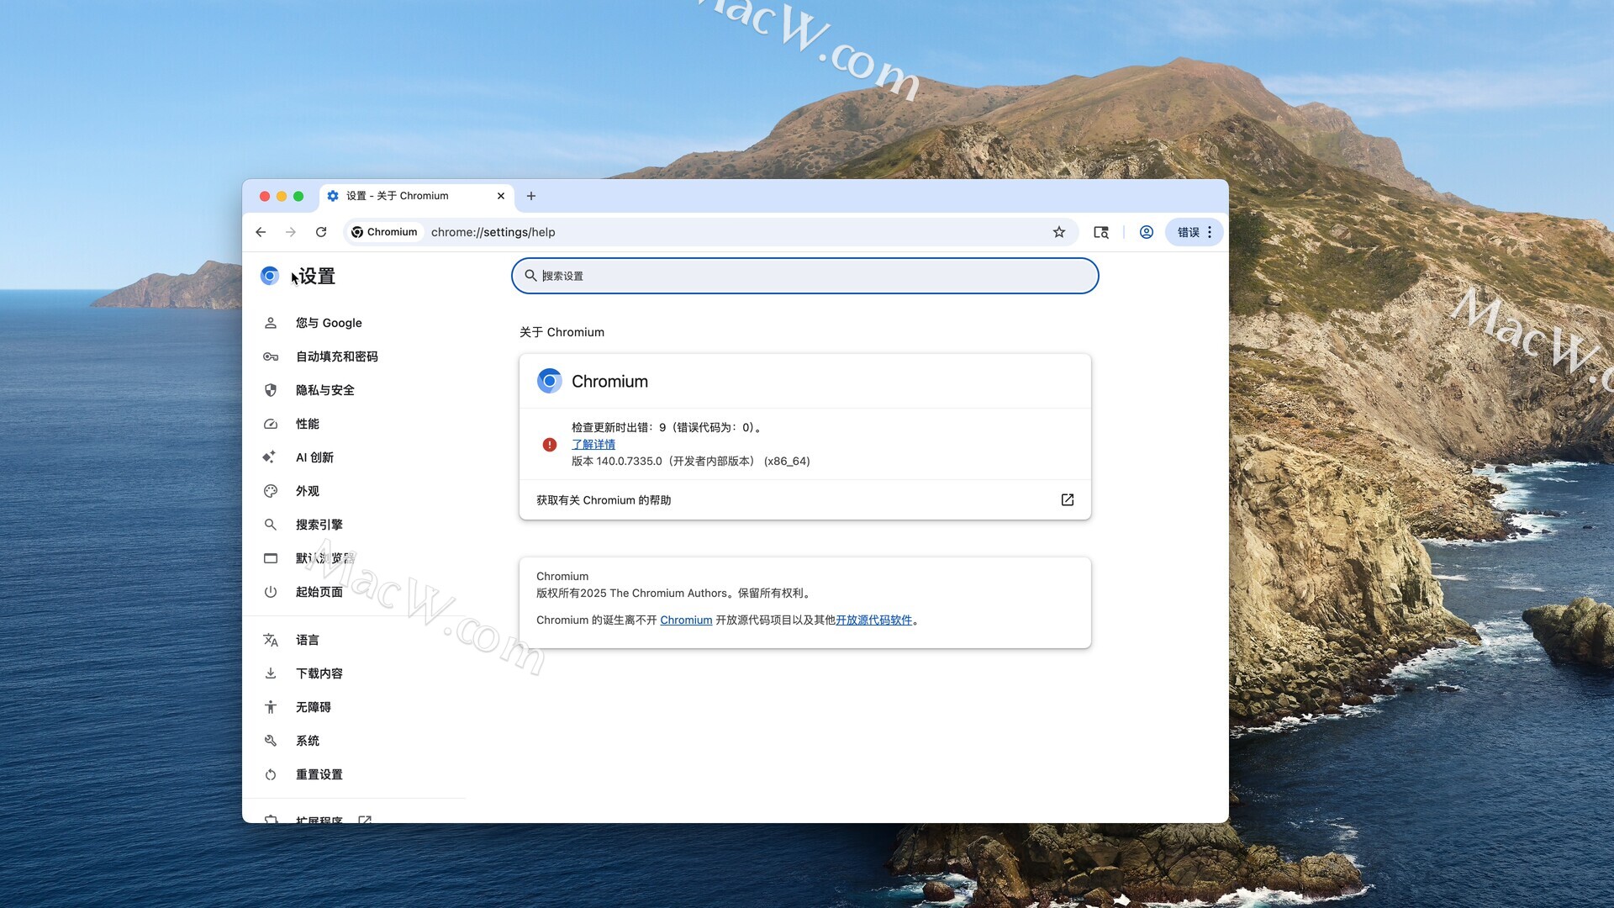Close the 设置 - 关于 Chromium tab
1614x908 pixels.
pos(501,196)
